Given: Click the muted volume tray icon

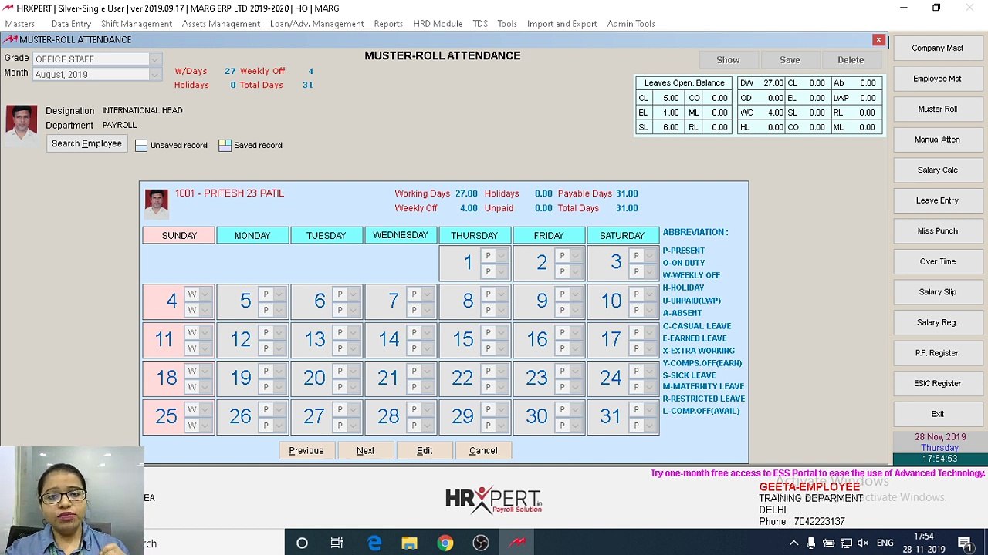Looking at the screenshot, I should (x=863, y=543).
